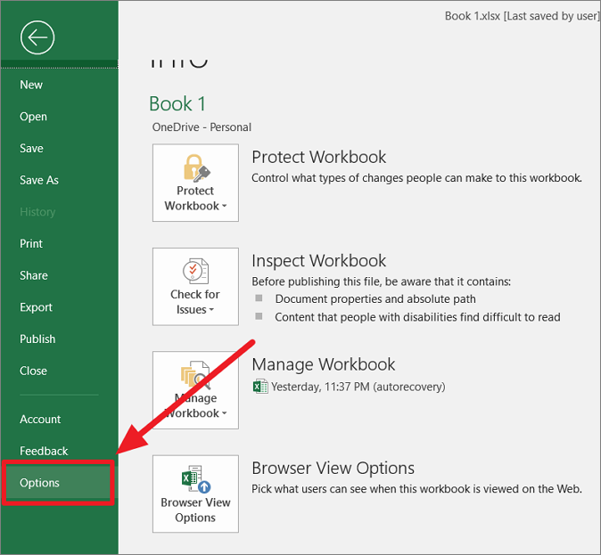Open the Yesterday 11:37 PM autorecovery version
Screen dimensions: 601x555
(358, 387)
